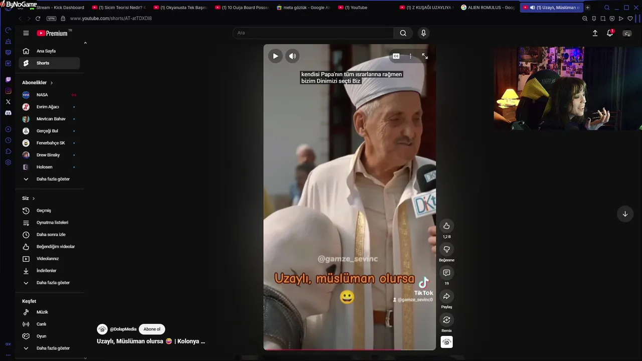The image size is (642, 361).
Task: Open the @DolapMedia channel
Action: (123, 329)
